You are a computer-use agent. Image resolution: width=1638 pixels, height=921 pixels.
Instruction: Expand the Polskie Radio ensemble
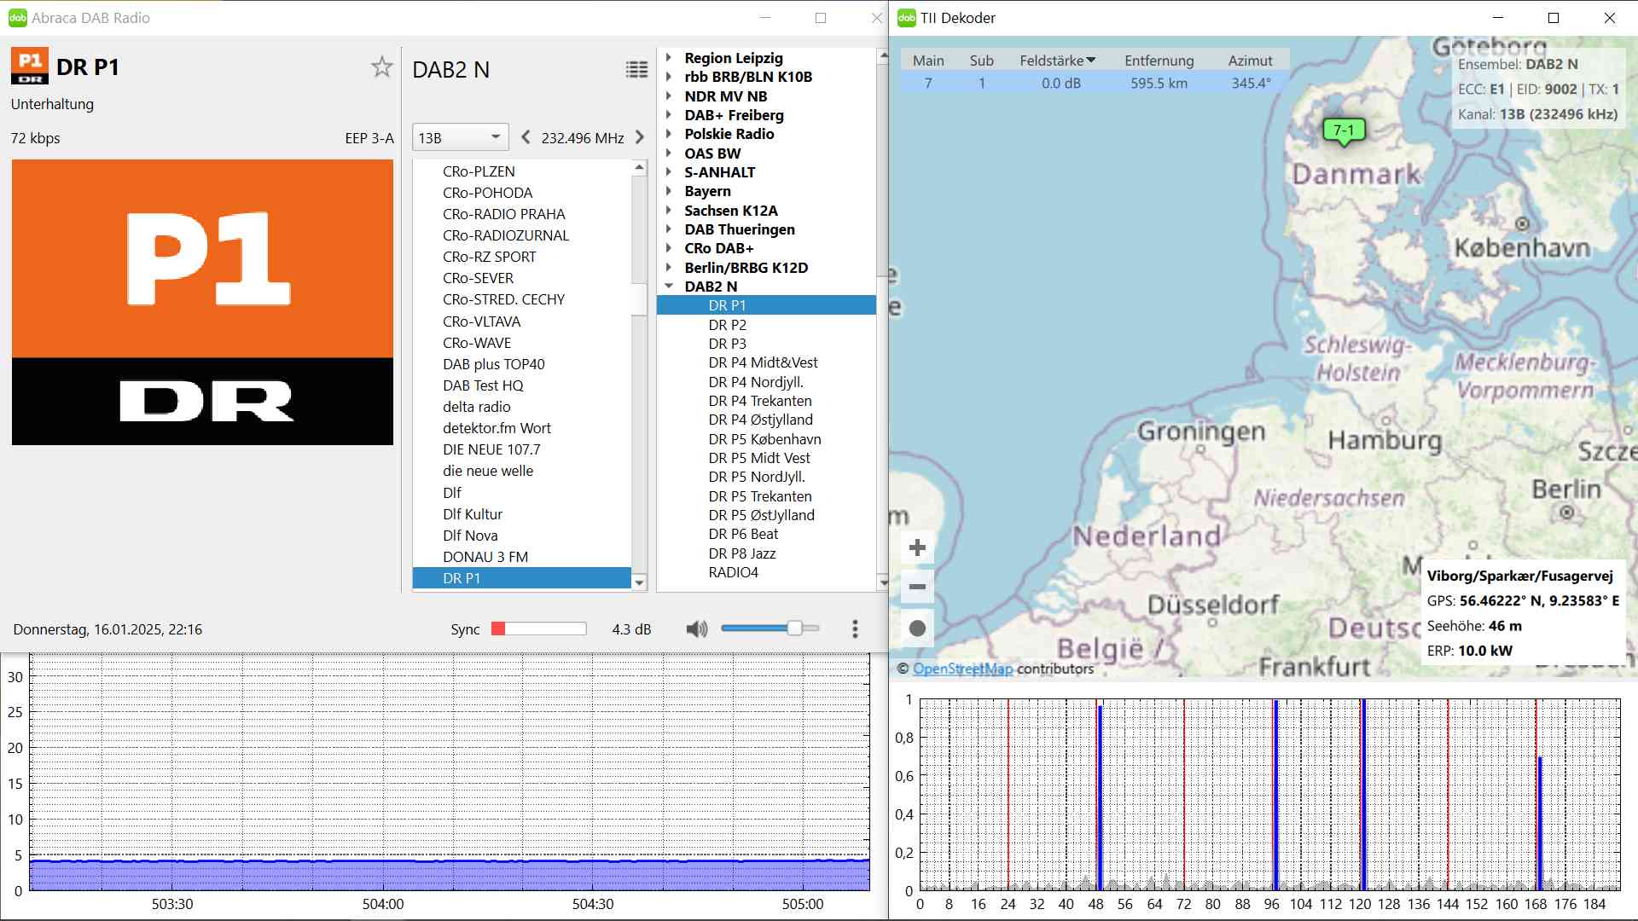pyautogui.click(x=670, y=134)
